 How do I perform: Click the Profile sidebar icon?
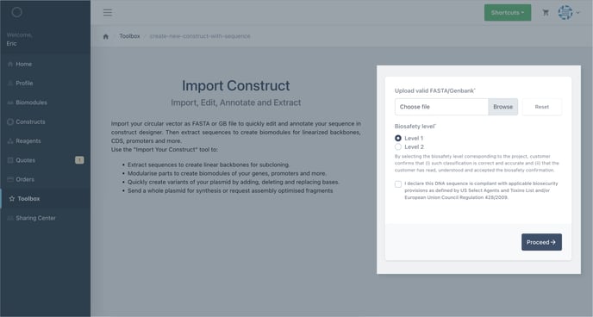click(10, 83)
